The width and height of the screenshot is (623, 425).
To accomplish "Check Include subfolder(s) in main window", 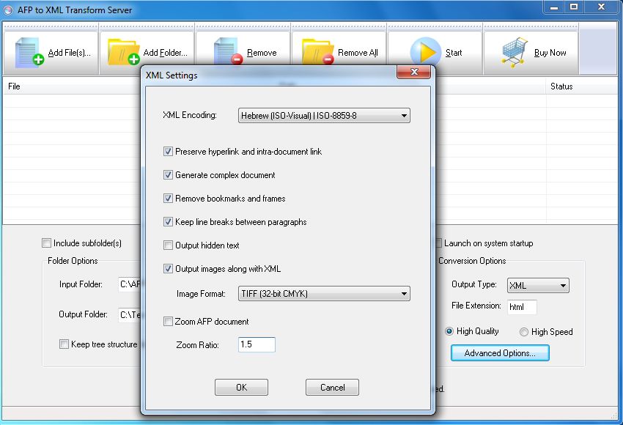I will pos(46,243).
